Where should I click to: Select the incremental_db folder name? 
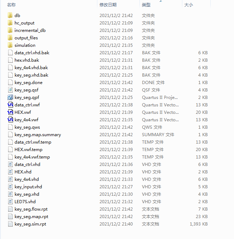[x=30, y=30]
